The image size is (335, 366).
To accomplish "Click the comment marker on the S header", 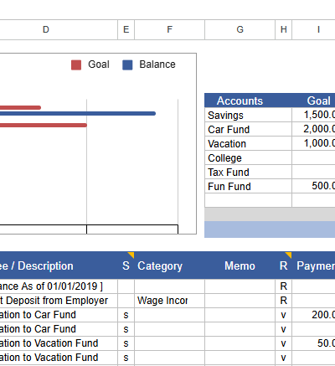I will click(131, 254).
